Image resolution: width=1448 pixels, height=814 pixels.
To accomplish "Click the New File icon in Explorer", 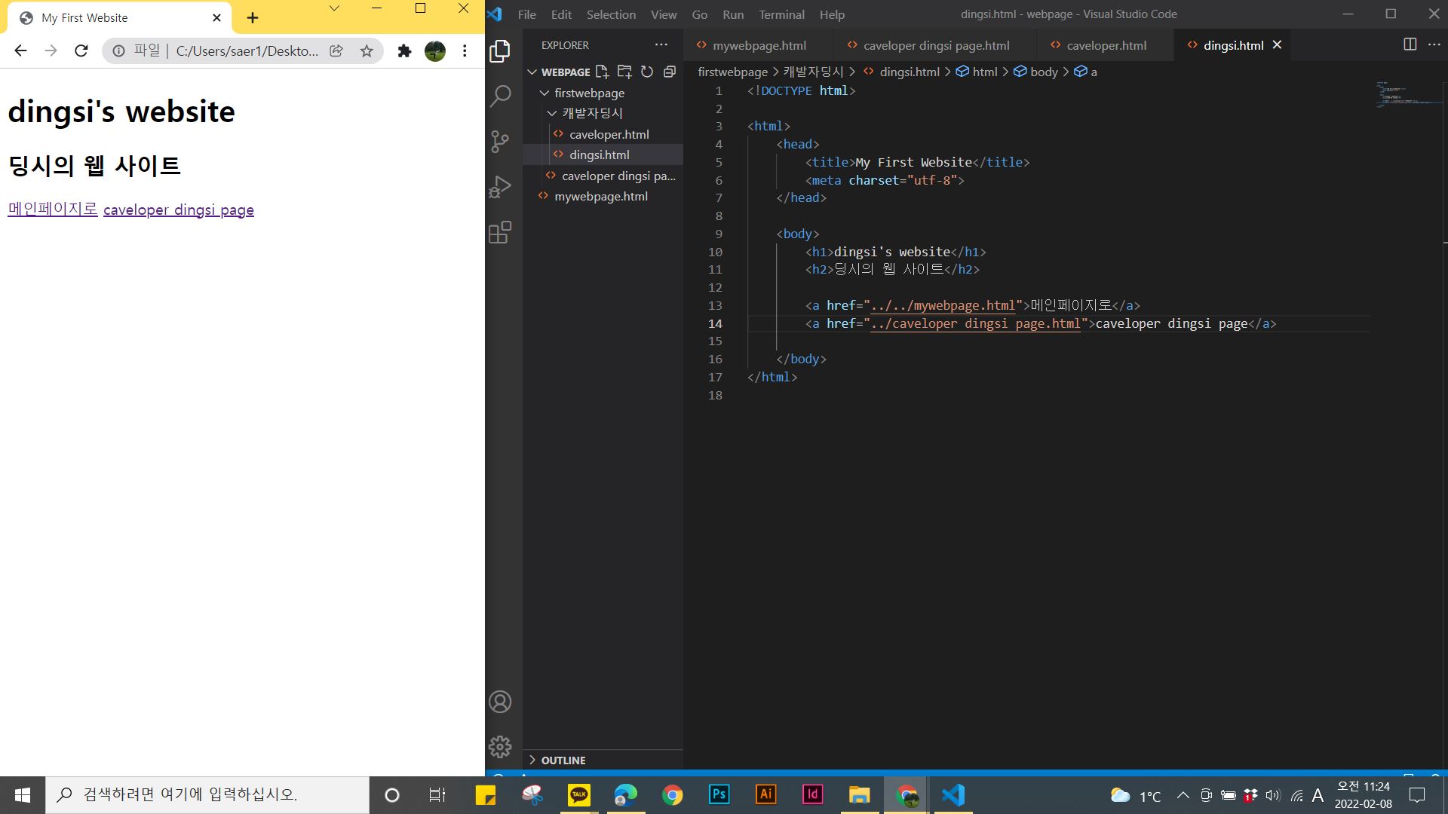I will point(602,72).
